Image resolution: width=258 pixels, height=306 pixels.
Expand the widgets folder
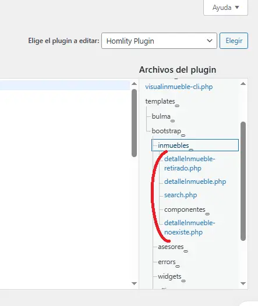click(x=171, y=277)
